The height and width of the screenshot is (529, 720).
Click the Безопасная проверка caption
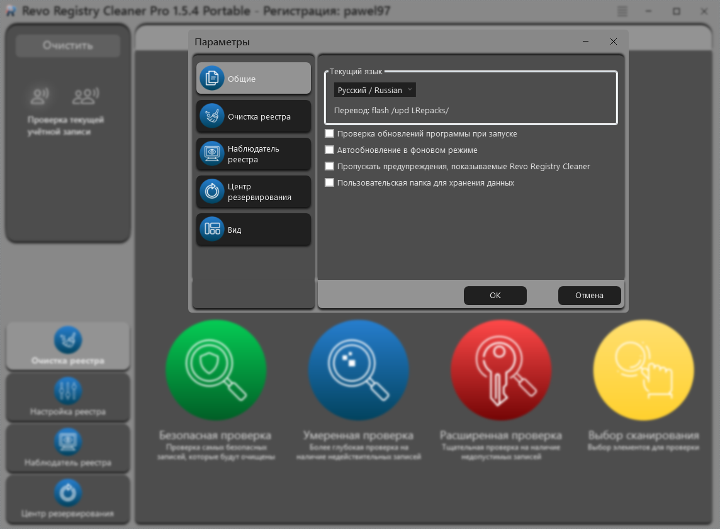(215, 435)
